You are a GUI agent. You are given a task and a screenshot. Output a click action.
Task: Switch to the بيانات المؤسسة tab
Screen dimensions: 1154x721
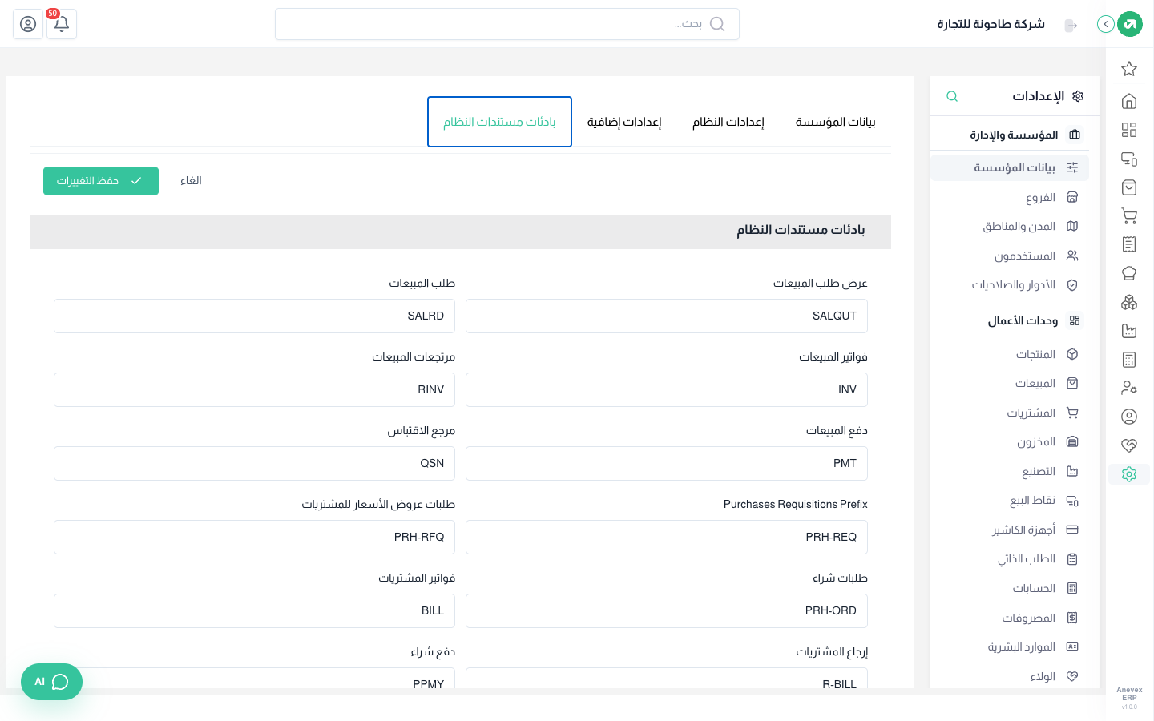pyautogui.click(x=835, y=122)
